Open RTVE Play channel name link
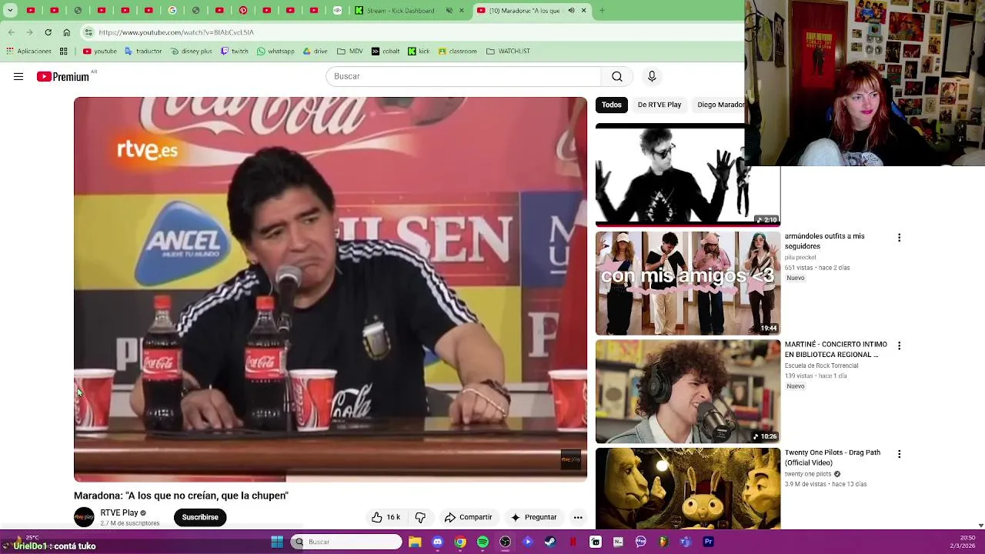 (x=119, y=512)
